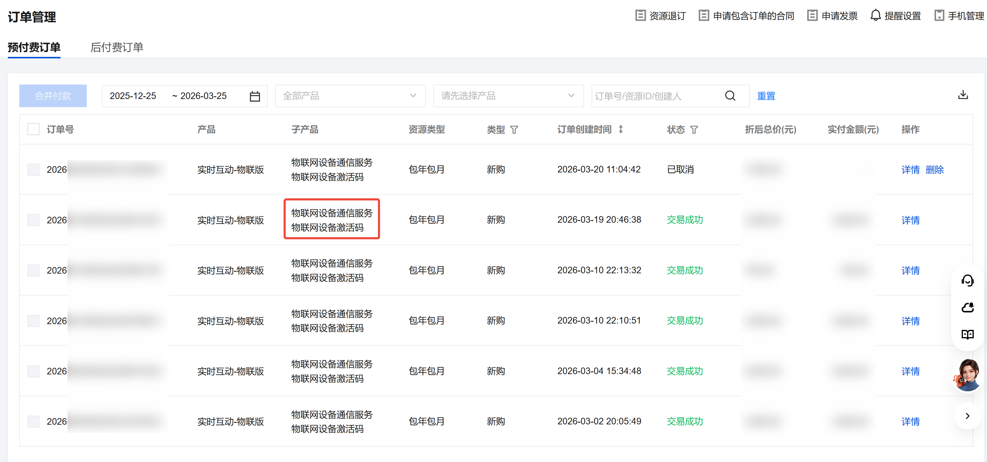Click the download export icon
This screenshot has width=987, height=462.
pos(963,95)
